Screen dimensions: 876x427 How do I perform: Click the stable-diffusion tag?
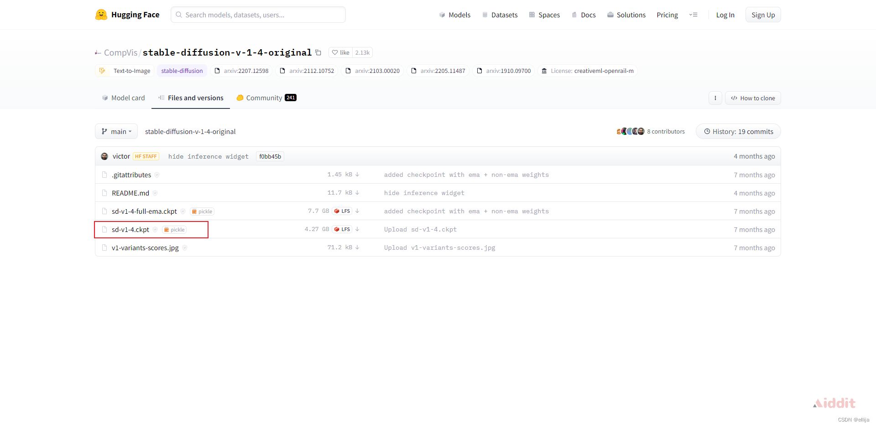[x=182, y=71]
